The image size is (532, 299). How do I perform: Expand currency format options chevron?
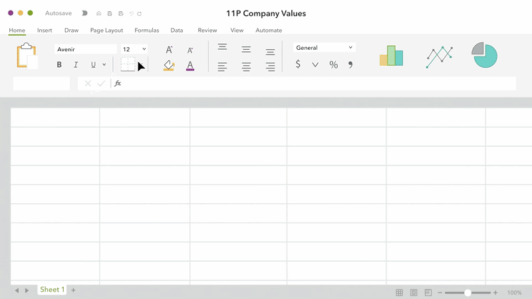315,64
